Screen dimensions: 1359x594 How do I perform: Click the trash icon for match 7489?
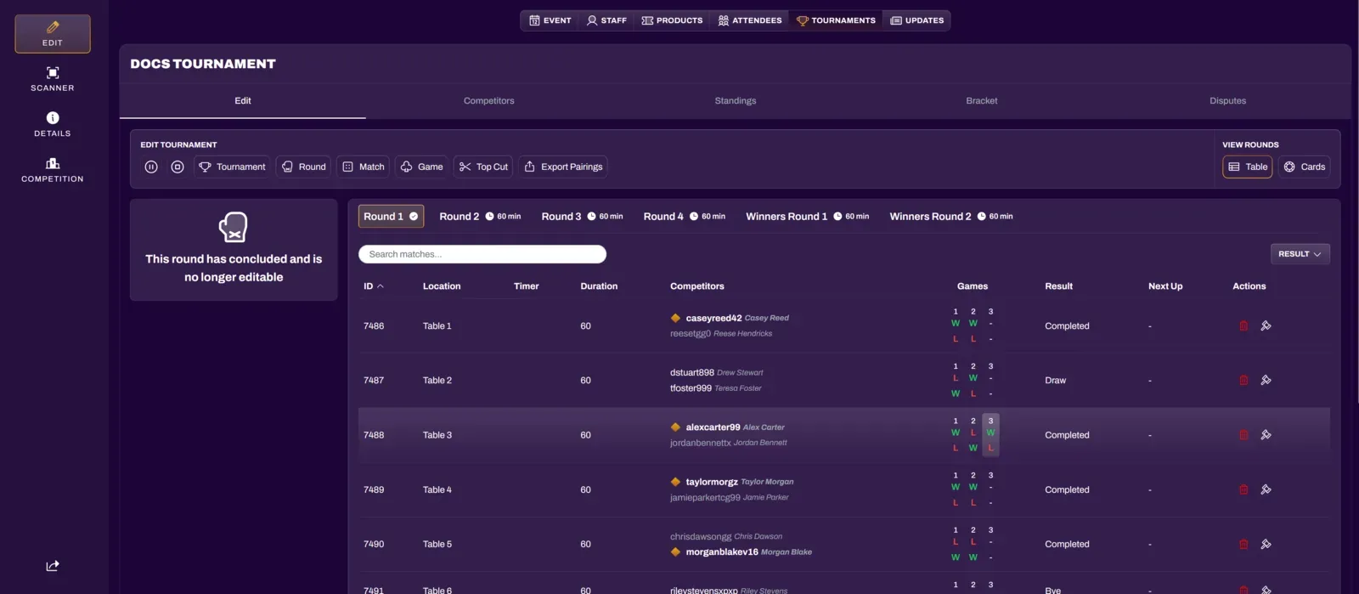pos(1243,489)
